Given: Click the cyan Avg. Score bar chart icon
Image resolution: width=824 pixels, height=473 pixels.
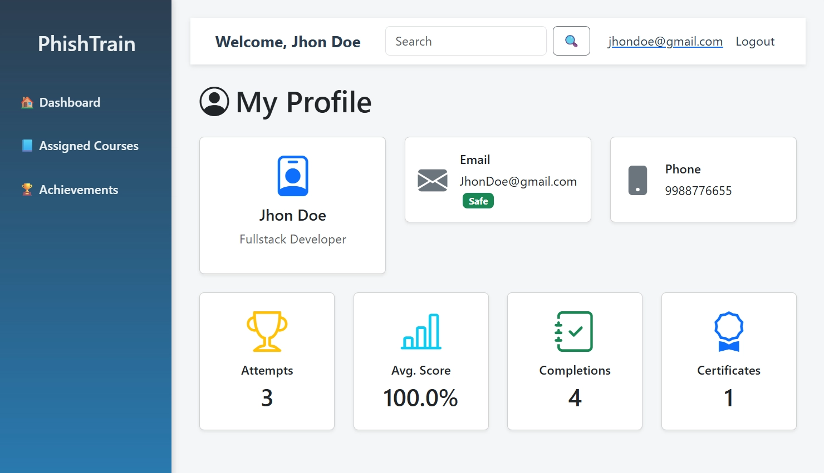Looking at the screenshot, I should pyautogui.click(x=421, y=332).
